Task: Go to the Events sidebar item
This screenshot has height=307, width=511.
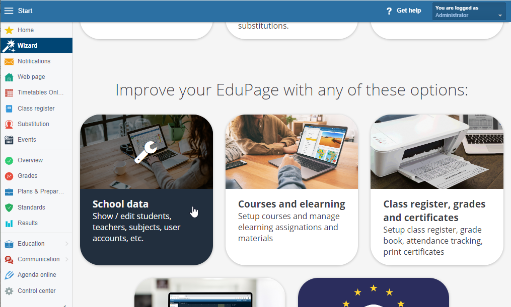Action: [36, 140]
